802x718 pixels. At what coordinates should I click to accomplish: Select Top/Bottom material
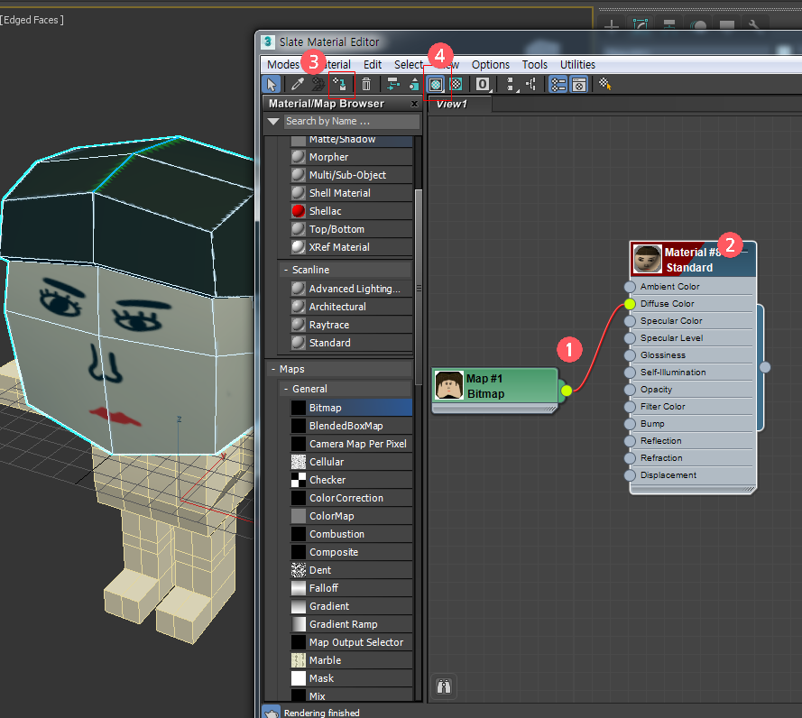351,229
